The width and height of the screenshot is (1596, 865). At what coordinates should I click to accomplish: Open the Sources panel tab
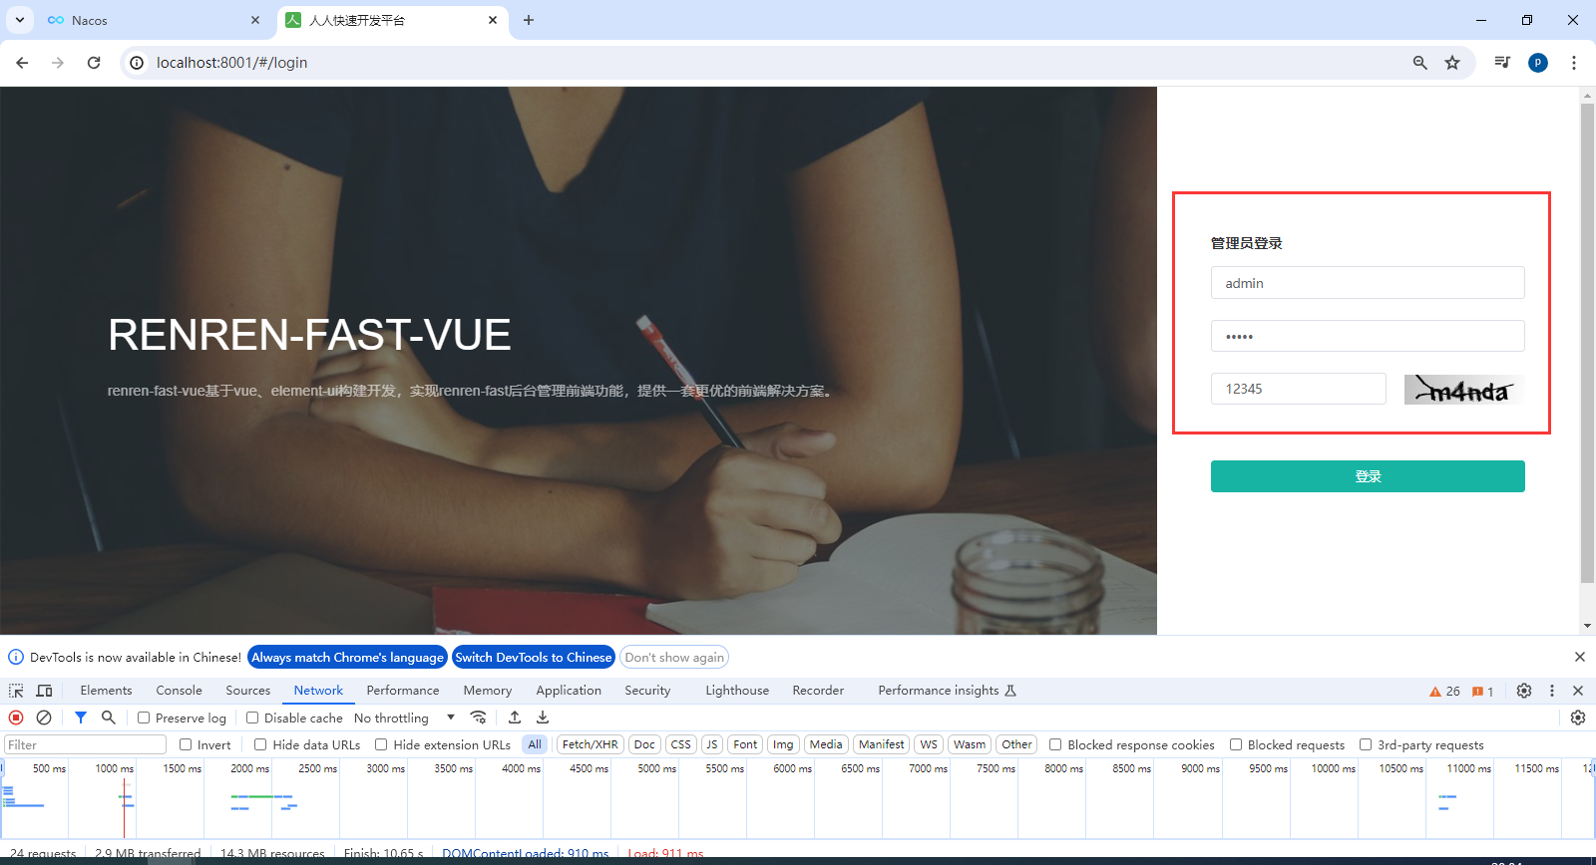coord(247,691)
